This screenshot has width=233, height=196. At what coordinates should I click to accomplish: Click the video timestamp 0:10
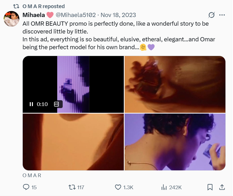click(42, 104)
